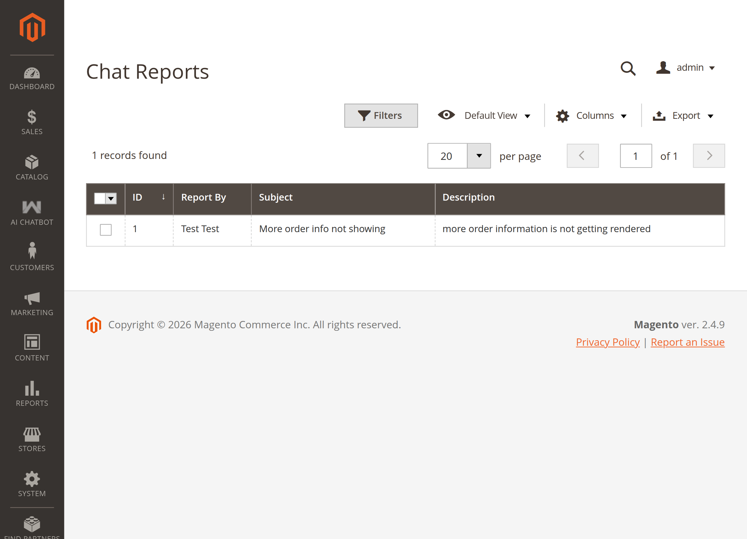The width and height of the screenshot is (747, 539).
Task: Click the Chat Reports page title
Action: (x=148, y=71)
